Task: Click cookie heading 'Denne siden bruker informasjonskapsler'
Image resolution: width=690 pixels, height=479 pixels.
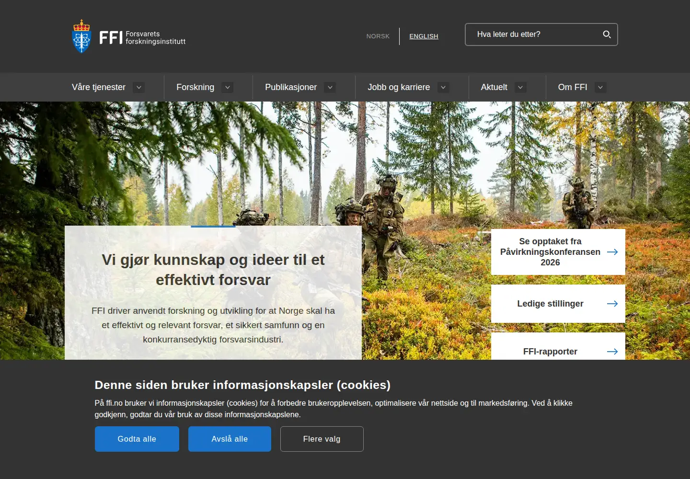Action: tap(242, 385)
